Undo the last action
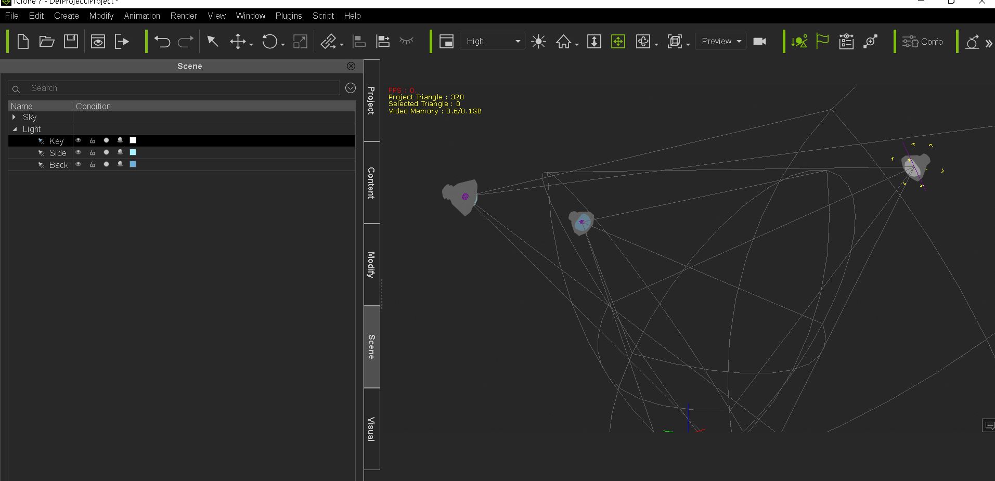Viewport: 995px width, 481px height. pyautogui.click(x=162, y=42)
